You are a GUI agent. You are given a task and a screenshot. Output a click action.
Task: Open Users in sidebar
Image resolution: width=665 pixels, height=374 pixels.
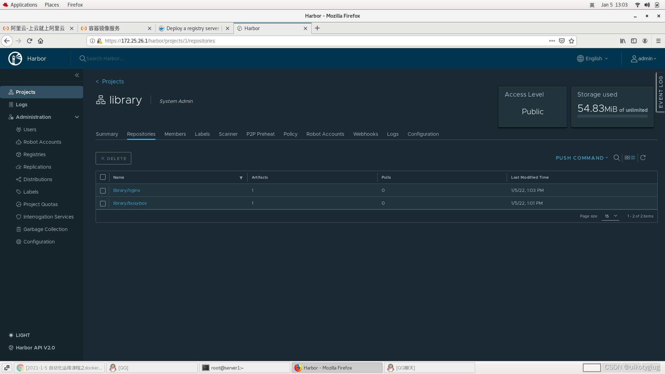30,130
